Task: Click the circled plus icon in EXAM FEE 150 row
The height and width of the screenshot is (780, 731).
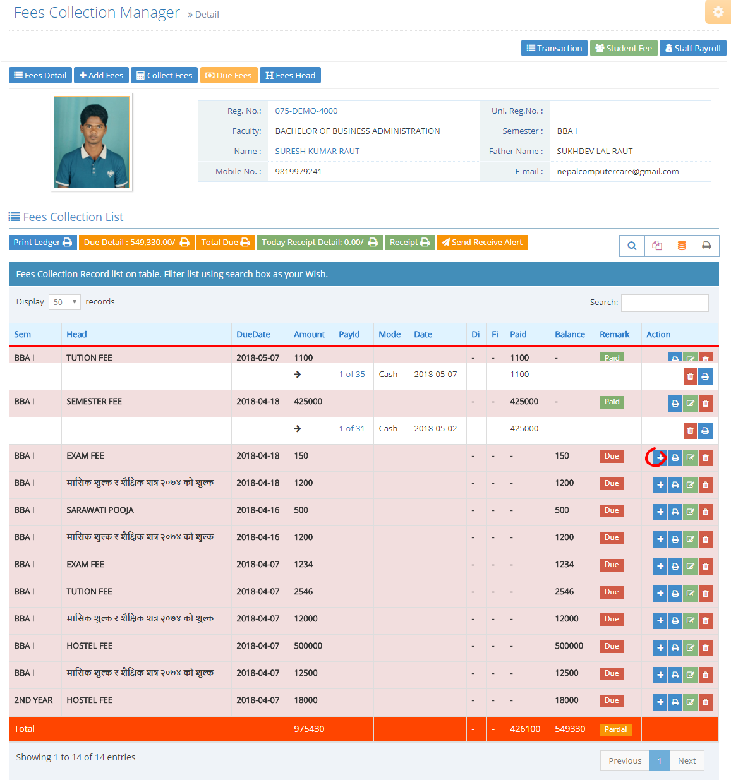Action: pyautogui.click(x=660, y=458)
